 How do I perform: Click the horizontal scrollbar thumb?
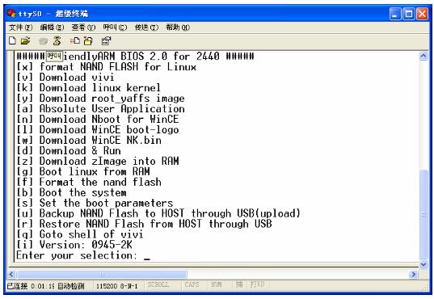click(x=102, y=275)
